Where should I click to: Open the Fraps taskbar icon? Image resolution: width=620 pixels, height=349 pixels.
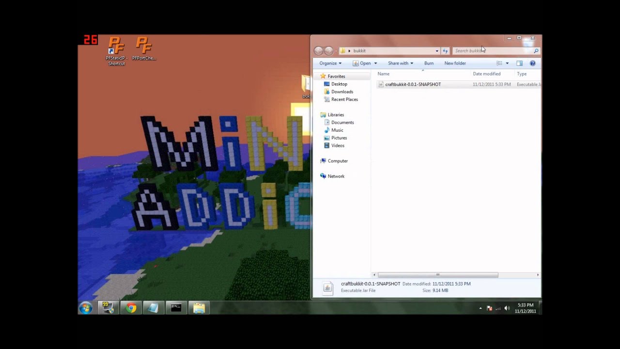coord(108,308)
